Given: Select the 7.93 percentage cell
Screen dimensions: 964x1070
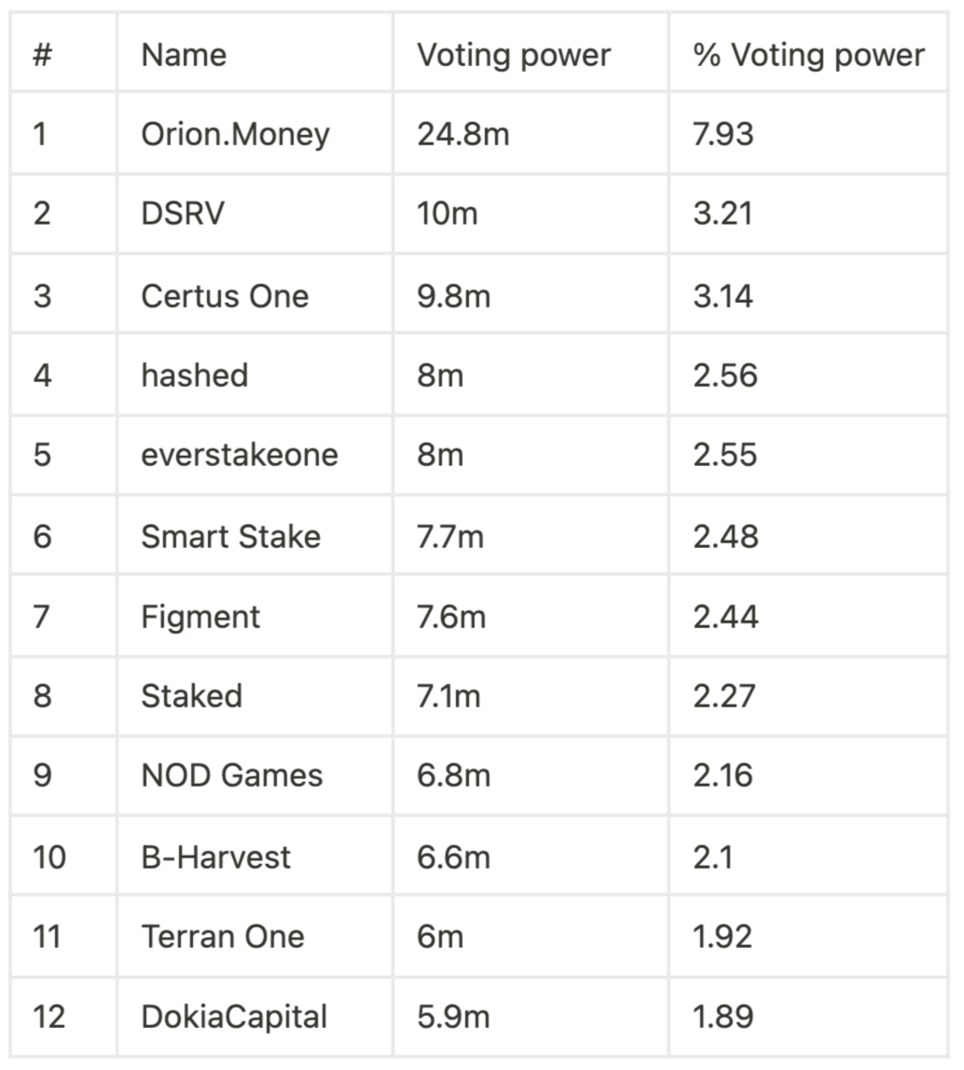Looking at the screenshot, I should click(723, 134).
